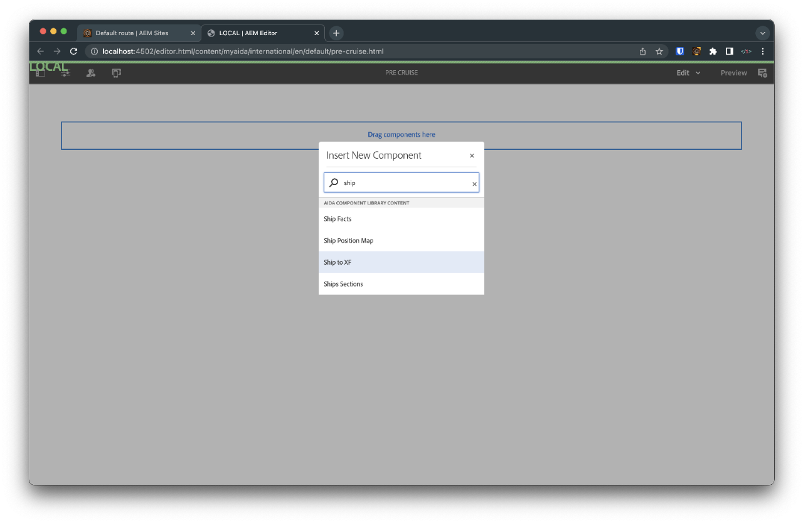Bookmark this page with the star icon
The image size is (803, 523).
coord(659,51)
